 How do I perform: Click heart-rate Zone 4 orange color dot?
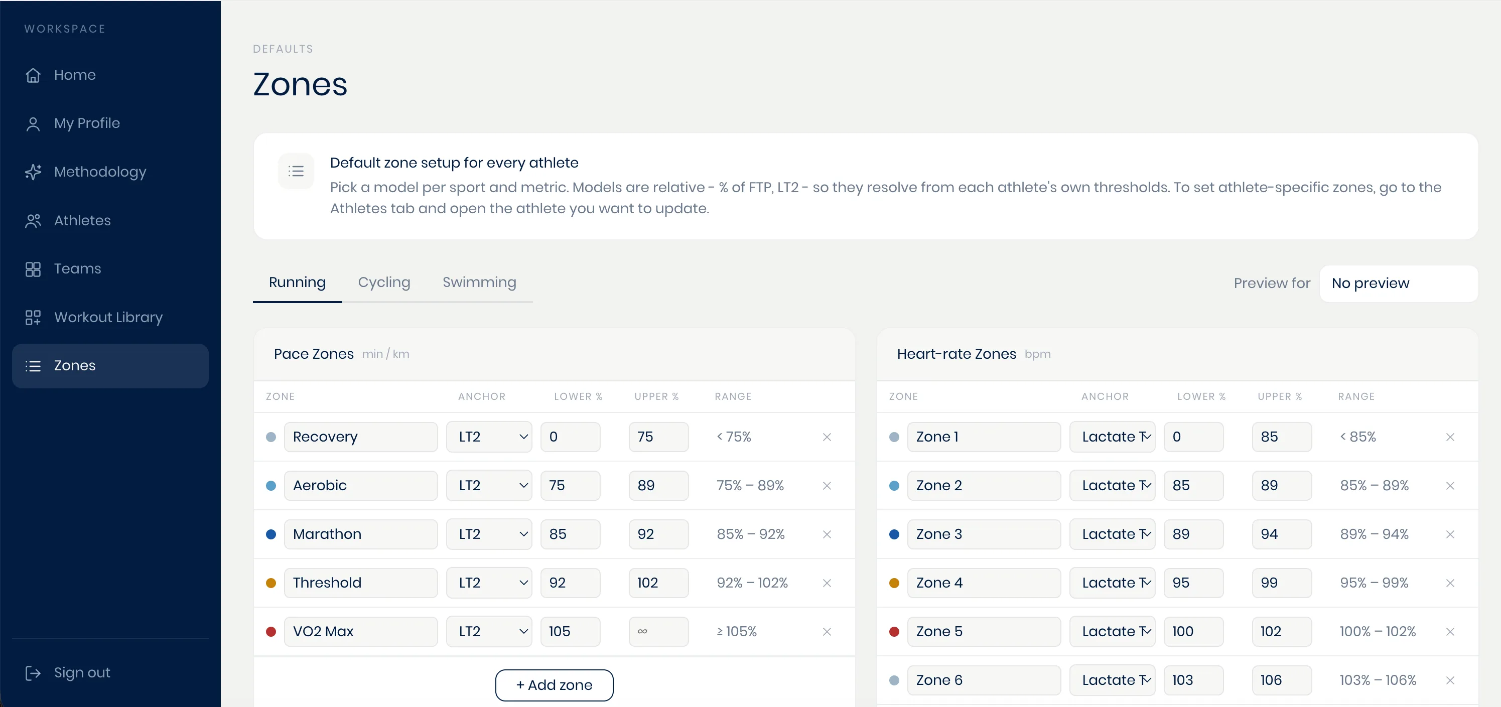894,583
